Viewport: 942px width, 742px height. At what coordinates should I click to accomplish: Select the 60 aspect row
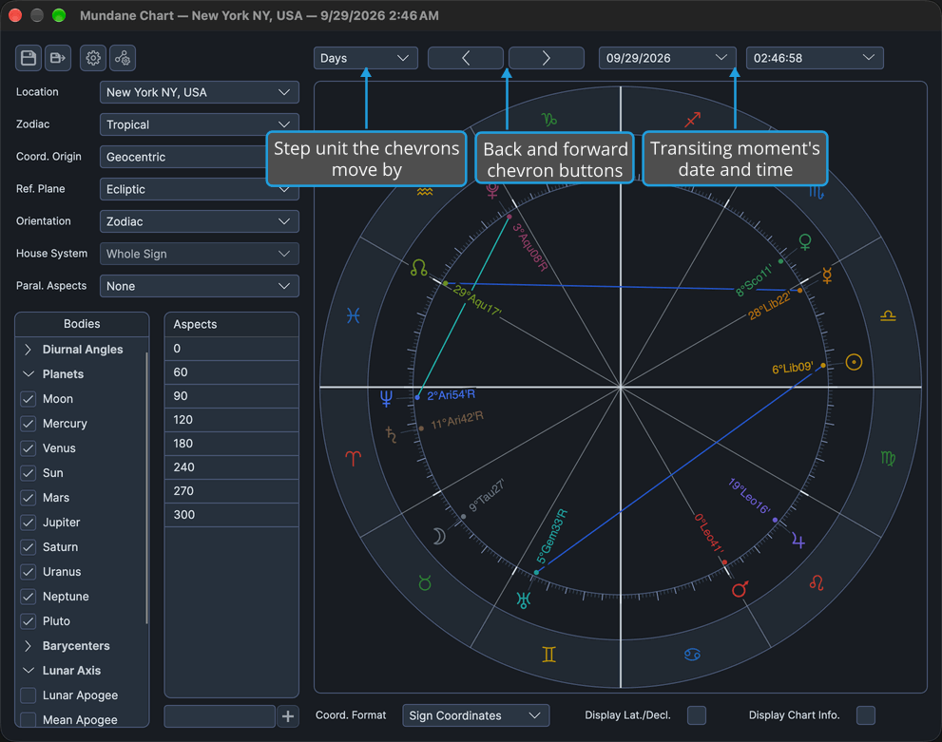coord(231,372)
